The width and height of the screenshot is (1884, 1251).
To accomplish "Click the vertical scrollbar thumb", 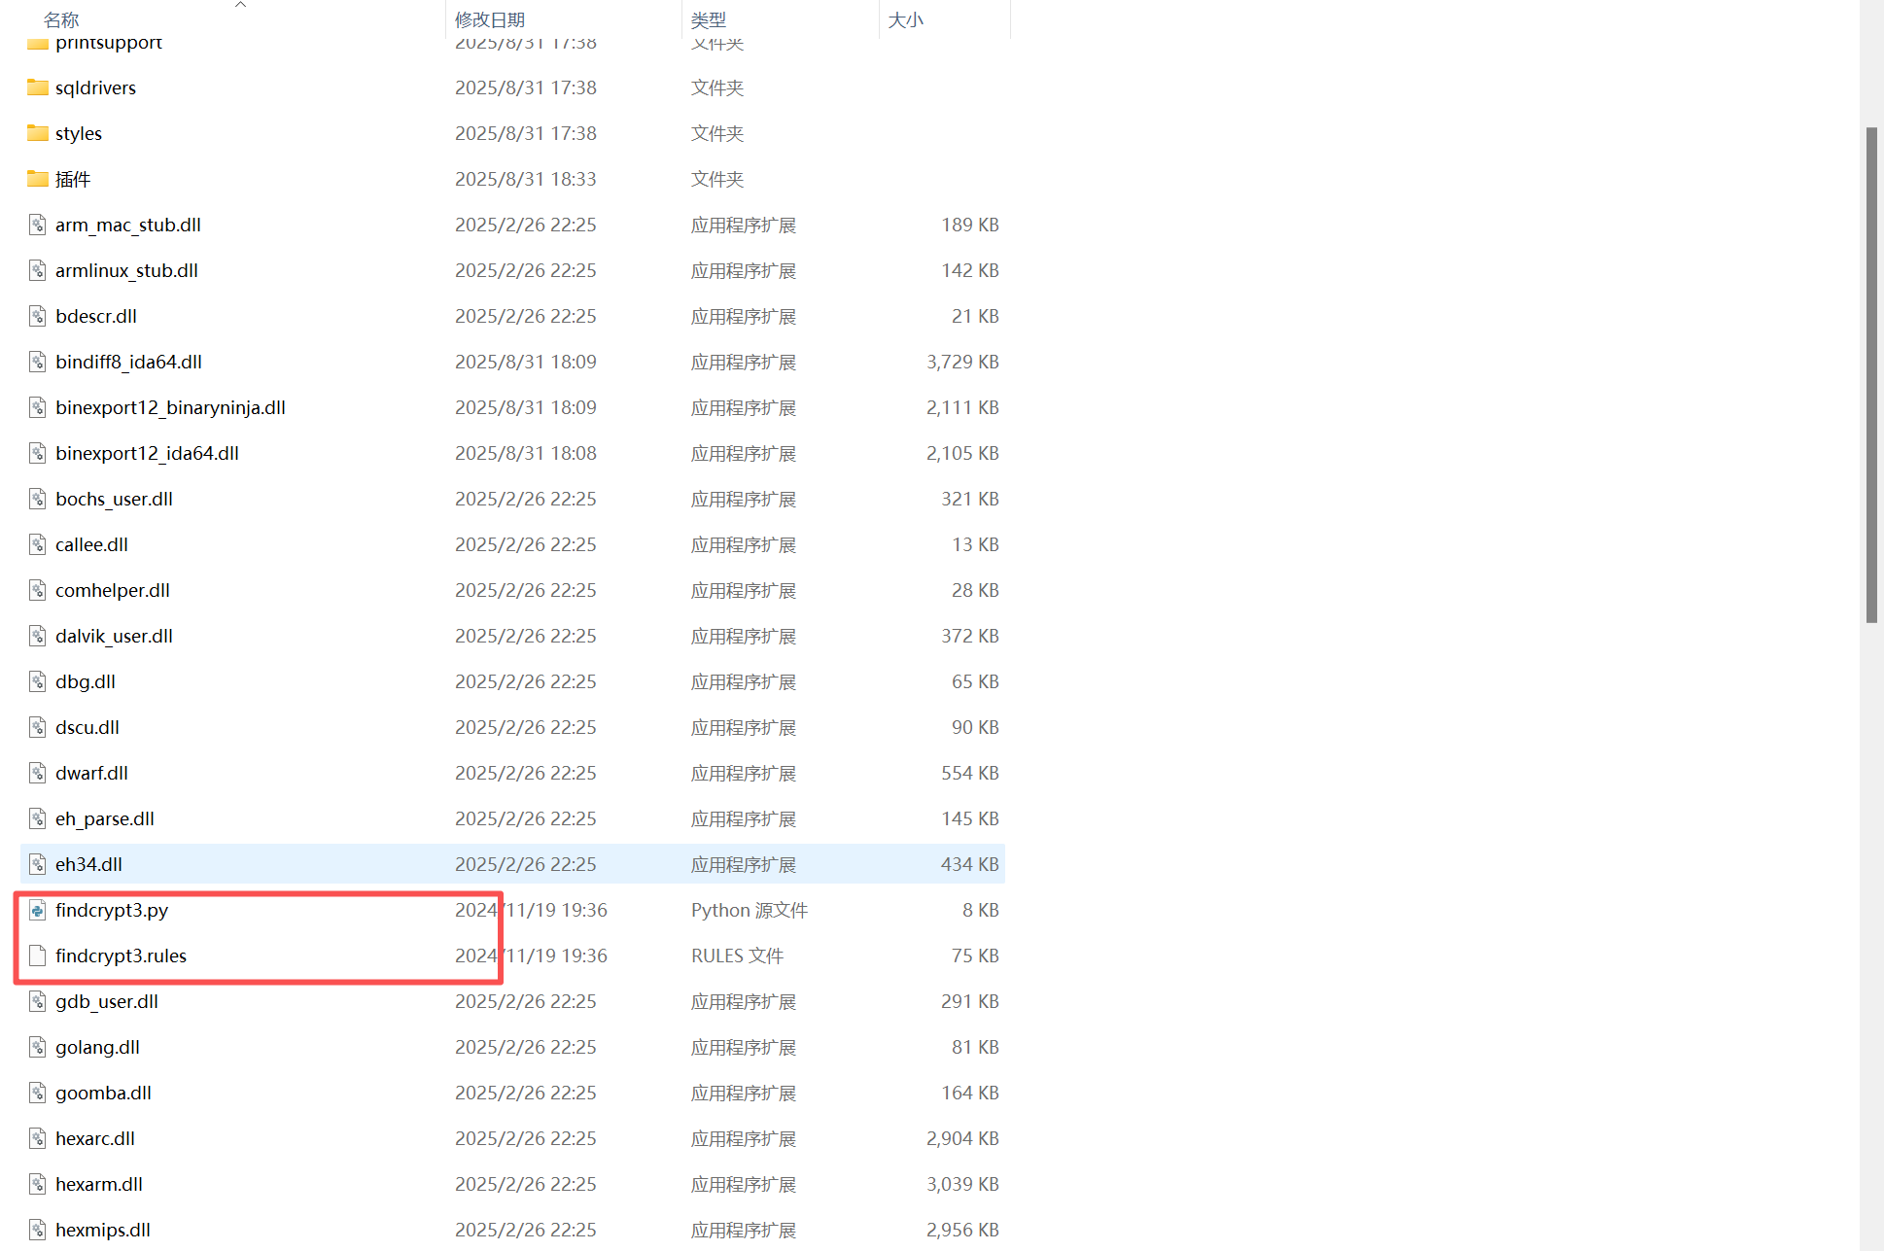I will click(x=1871, y=374).
